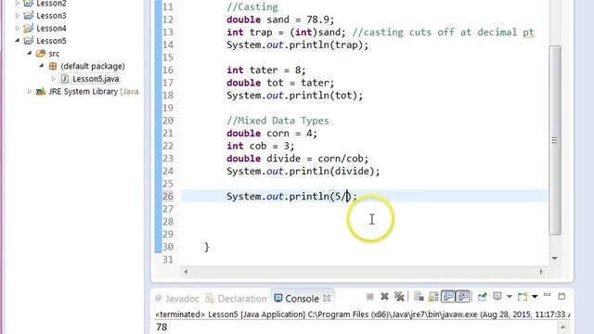Click the Clear Console icon
594x334 pixels.
(419, 297)
